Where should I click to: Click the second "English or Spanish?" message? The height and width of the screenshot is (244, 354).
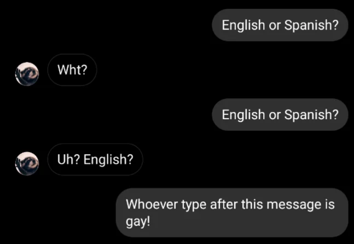pos(280,115)
